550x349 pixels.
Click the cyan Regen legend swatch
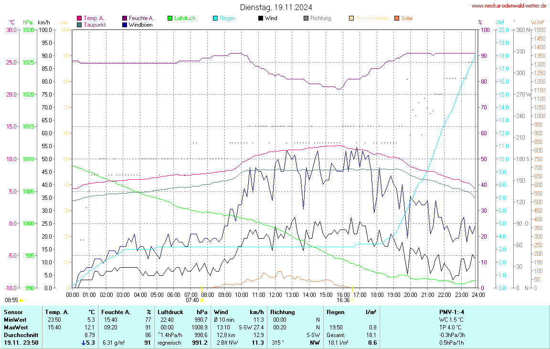click(x=215, y=18)
